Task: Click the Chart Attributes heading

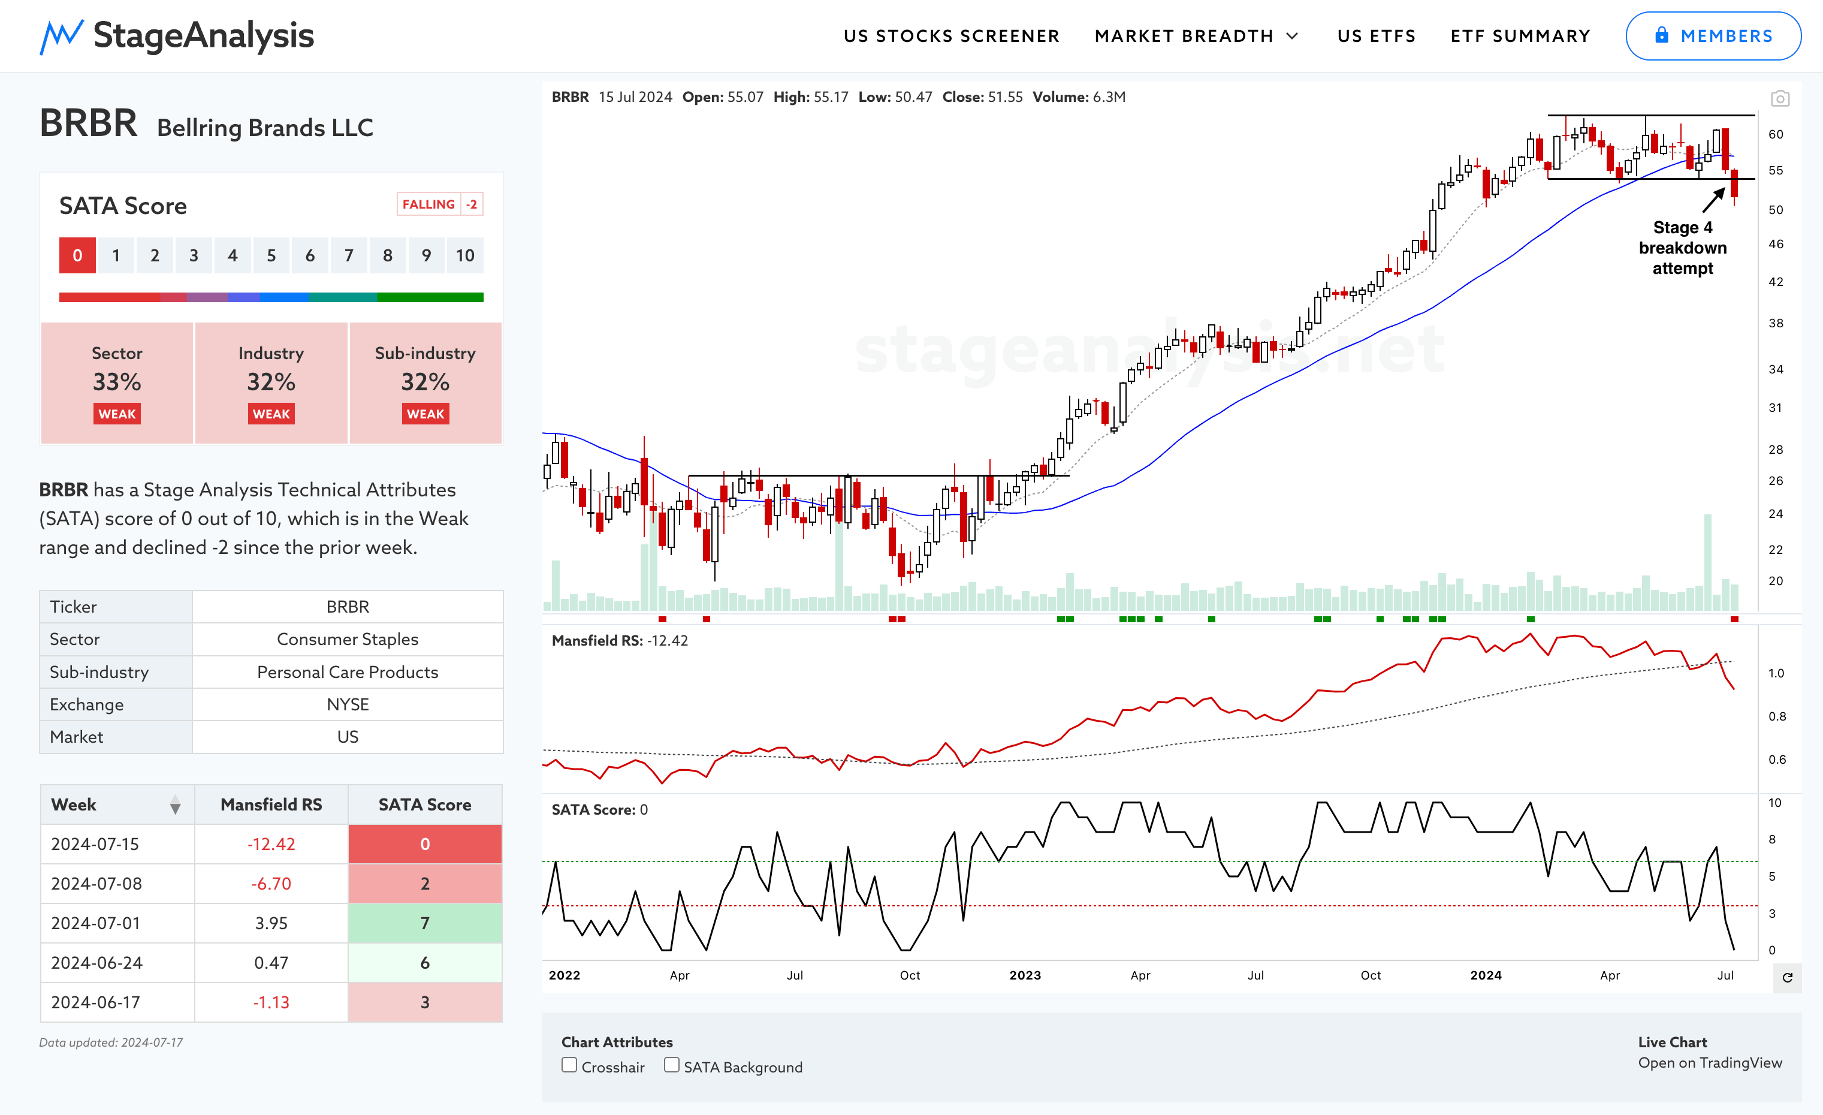Action: (x=617, y=1042)
